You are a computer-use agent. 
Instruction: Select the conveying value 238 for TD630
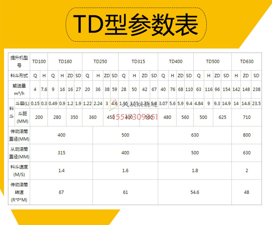pos(256,89)
